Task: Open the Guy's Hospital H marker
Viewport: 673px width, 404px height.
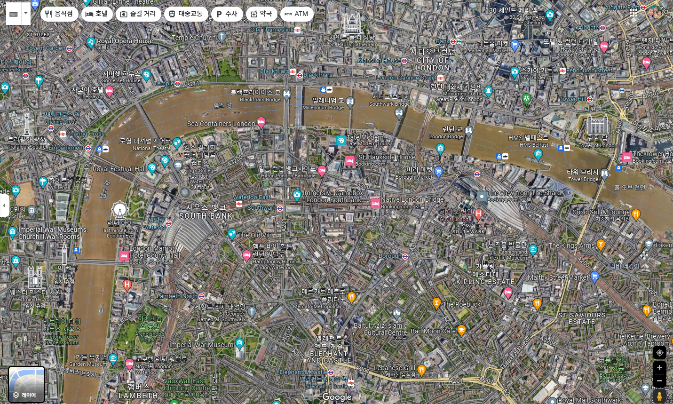Action: pyautogui.click(x=479, y=214)
